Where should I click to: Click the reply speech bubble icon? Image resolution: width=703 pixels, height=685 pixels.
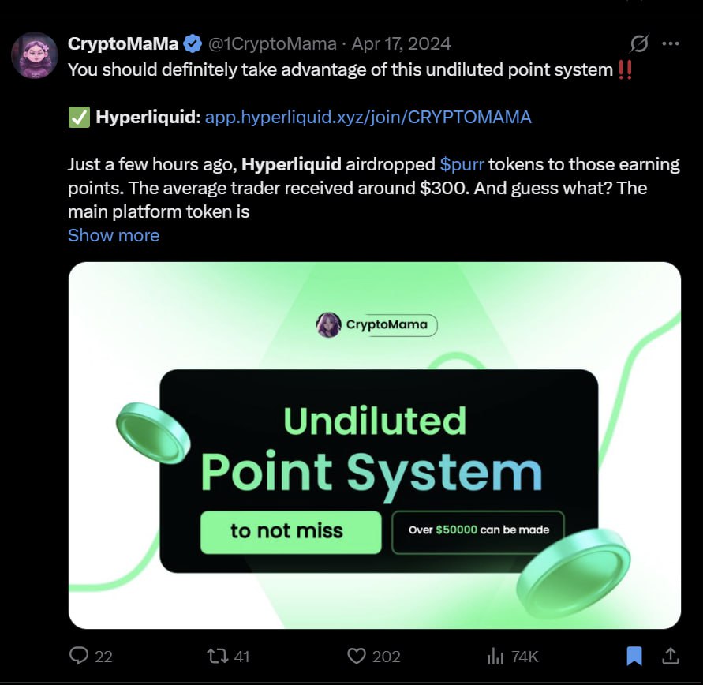[80, 656]
